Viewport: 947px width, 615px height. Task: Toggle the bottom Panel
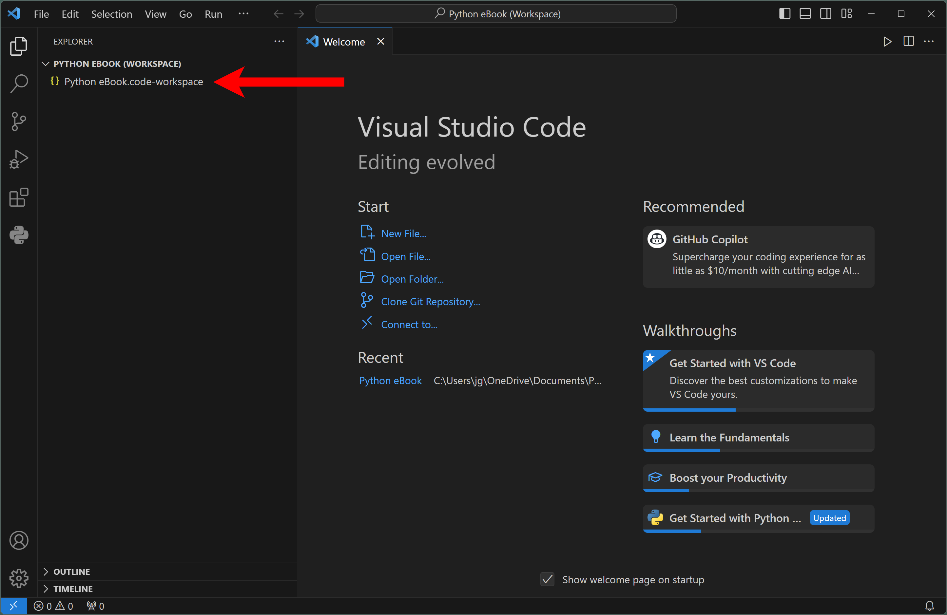[805, 14]
